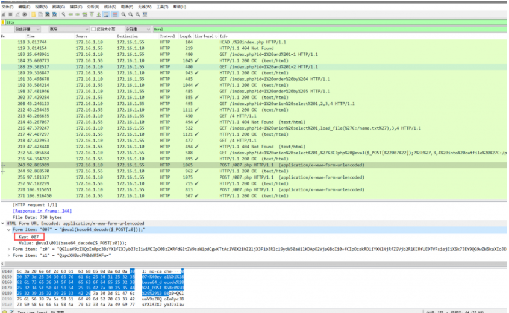Click the @eval search string field
The image size is (509, 313).
[x=329, y=30]
